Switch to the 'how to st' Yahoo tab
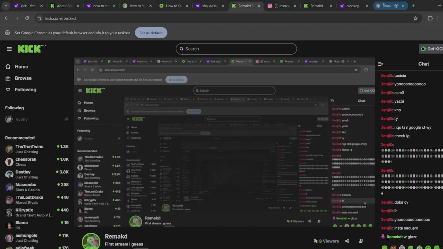 [x=101, y=6]
